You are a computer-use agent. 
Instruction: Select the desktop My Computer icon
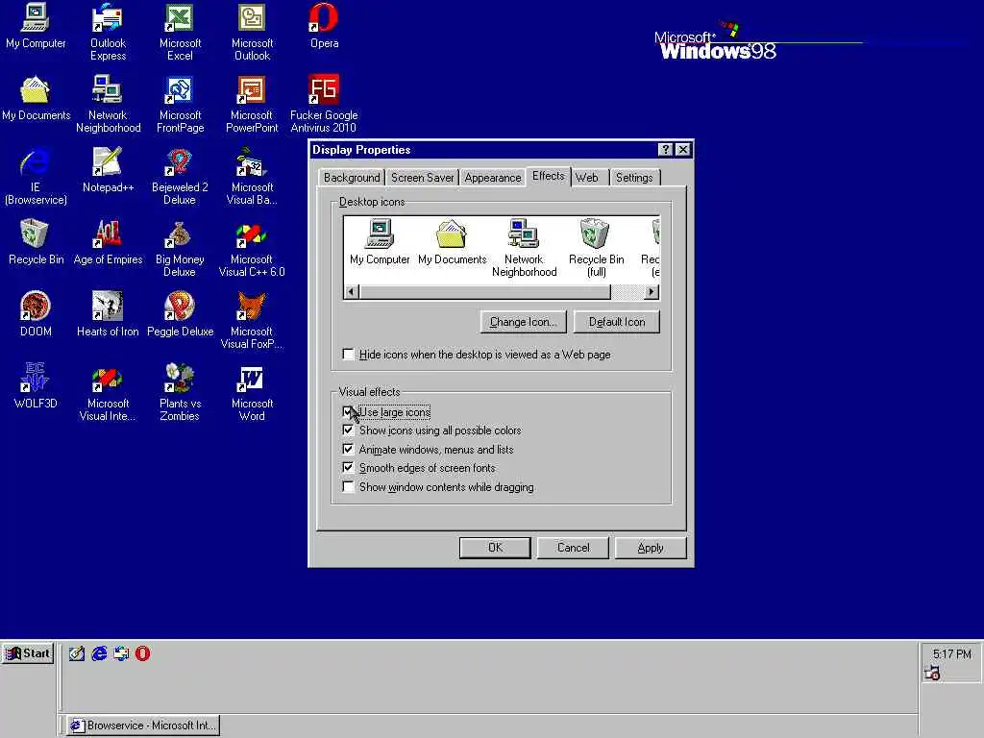point(36,26)
